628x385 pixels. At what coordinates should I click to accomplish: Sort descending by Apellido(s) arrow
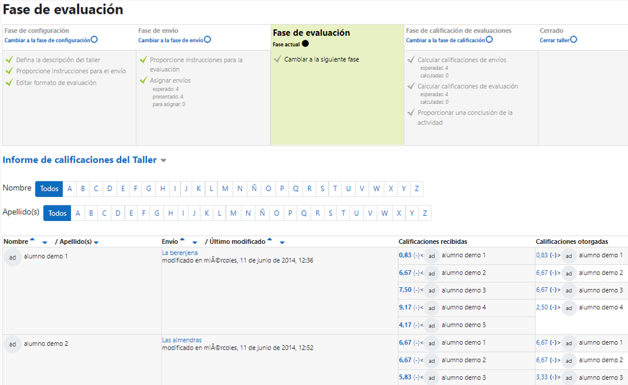(x=96, y=243)
